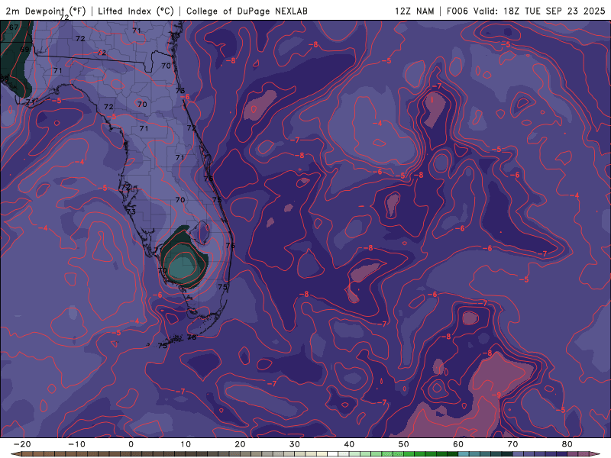
Task: Click the 69 dewpoint value on the map
Action: coord(24,50)
